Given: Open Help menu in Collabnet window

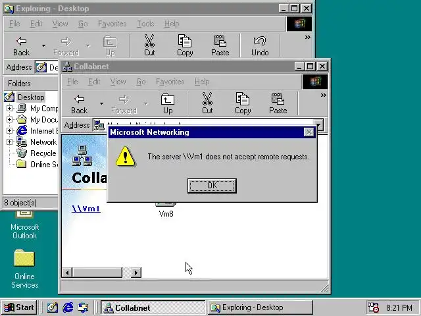Looking at the screenshot, I should pos(202,82).
